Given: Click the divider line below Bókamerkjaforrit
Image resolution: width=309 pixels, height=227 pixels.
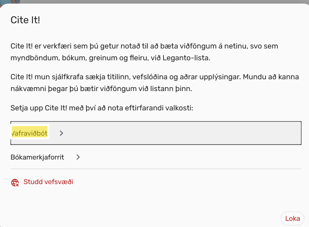Looking at the screenshot, I should pyautogui.click(x=156, y=169).
